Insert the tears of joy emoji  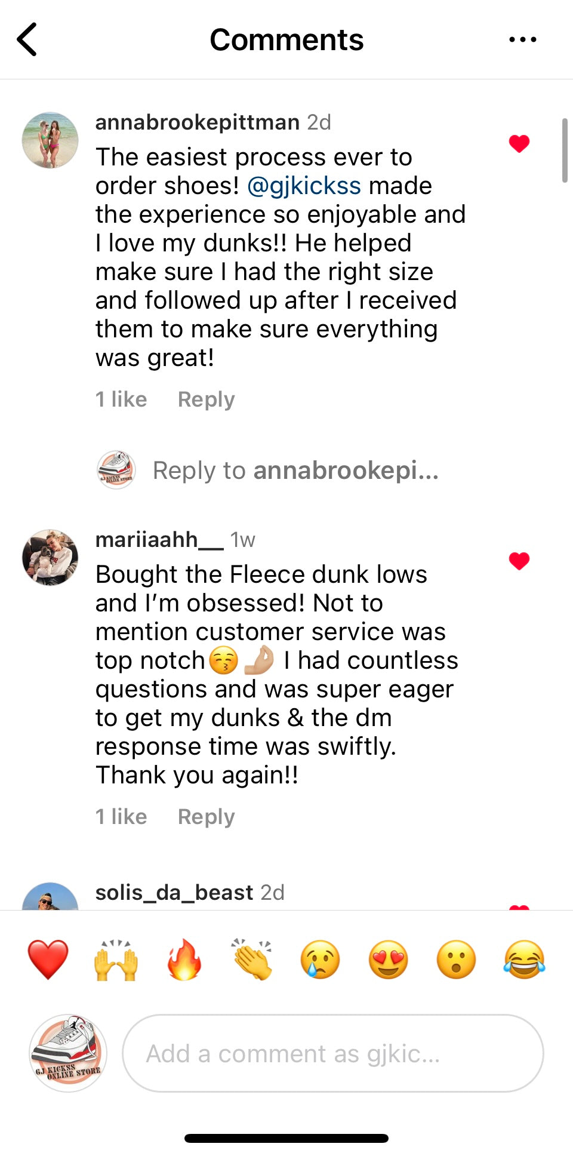coord(524,960)
